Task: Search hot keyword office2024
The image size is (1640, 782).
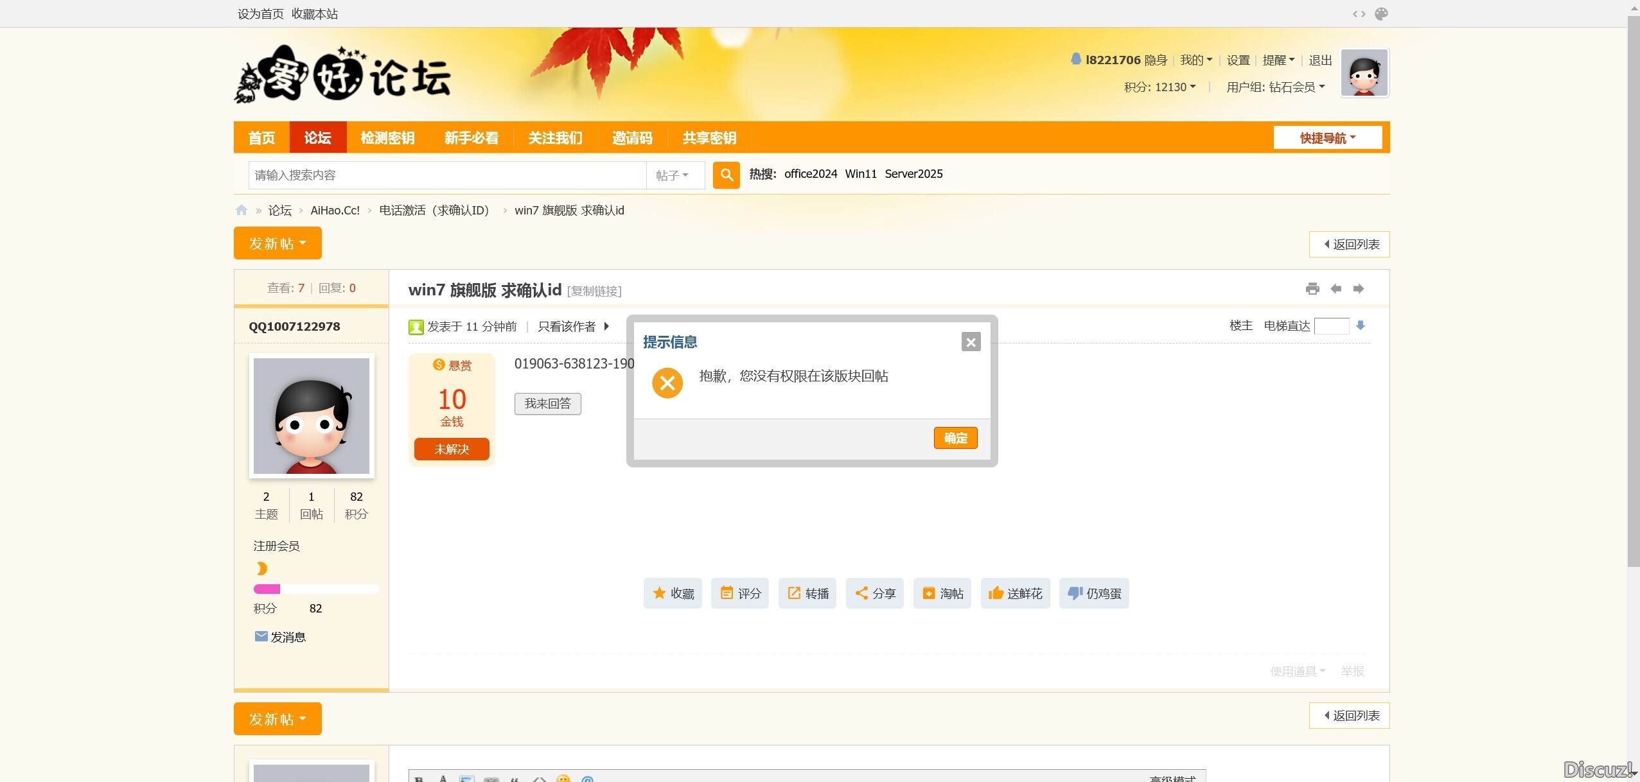Action: pyautogui.click(x=811, y=174)
